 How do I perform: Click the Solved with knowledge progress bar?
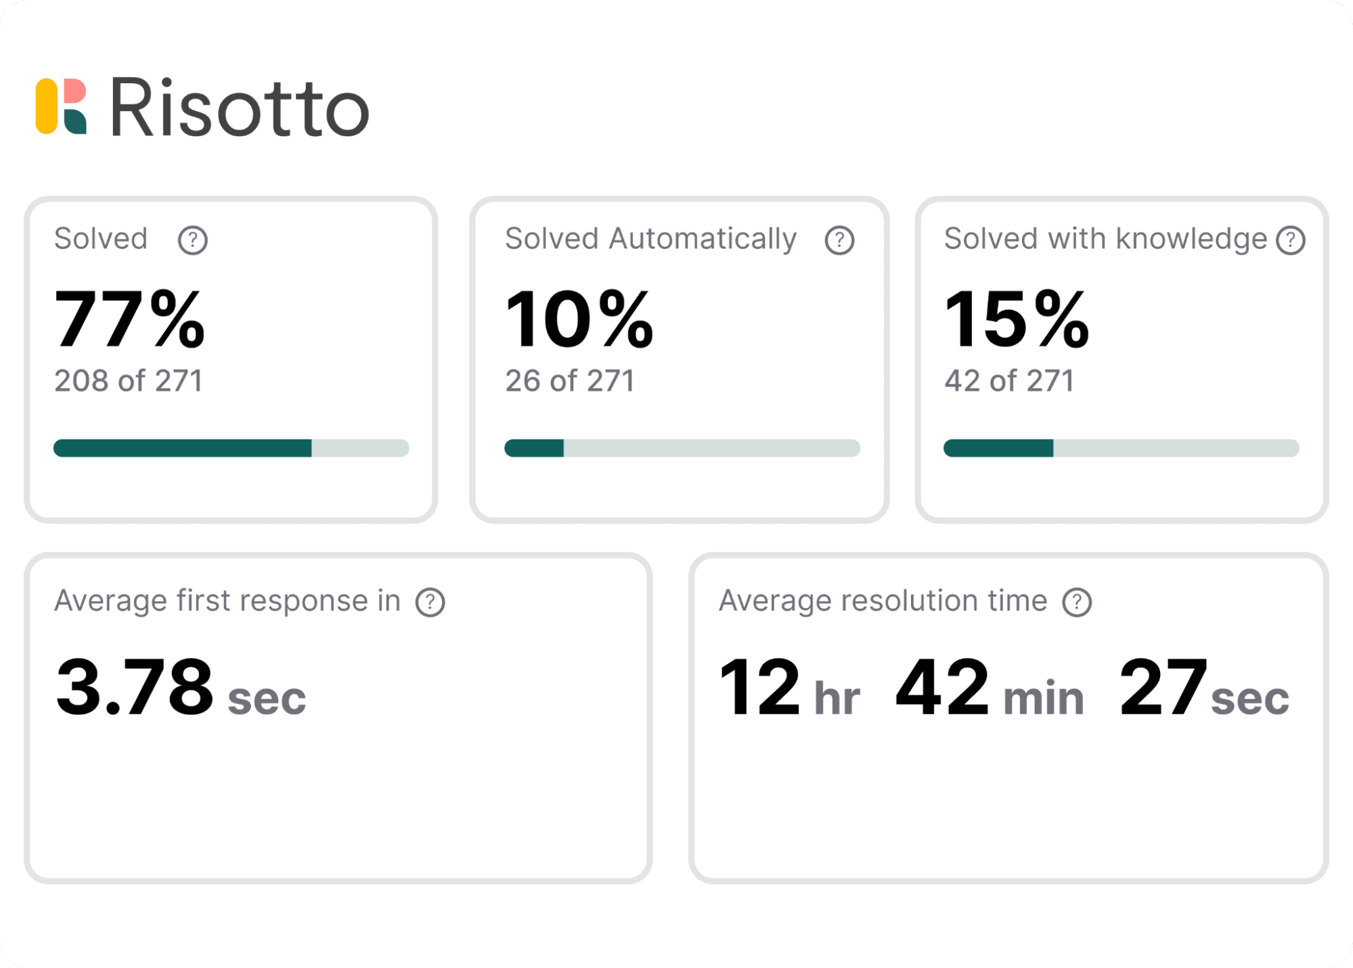click(x=1122, y=448)
